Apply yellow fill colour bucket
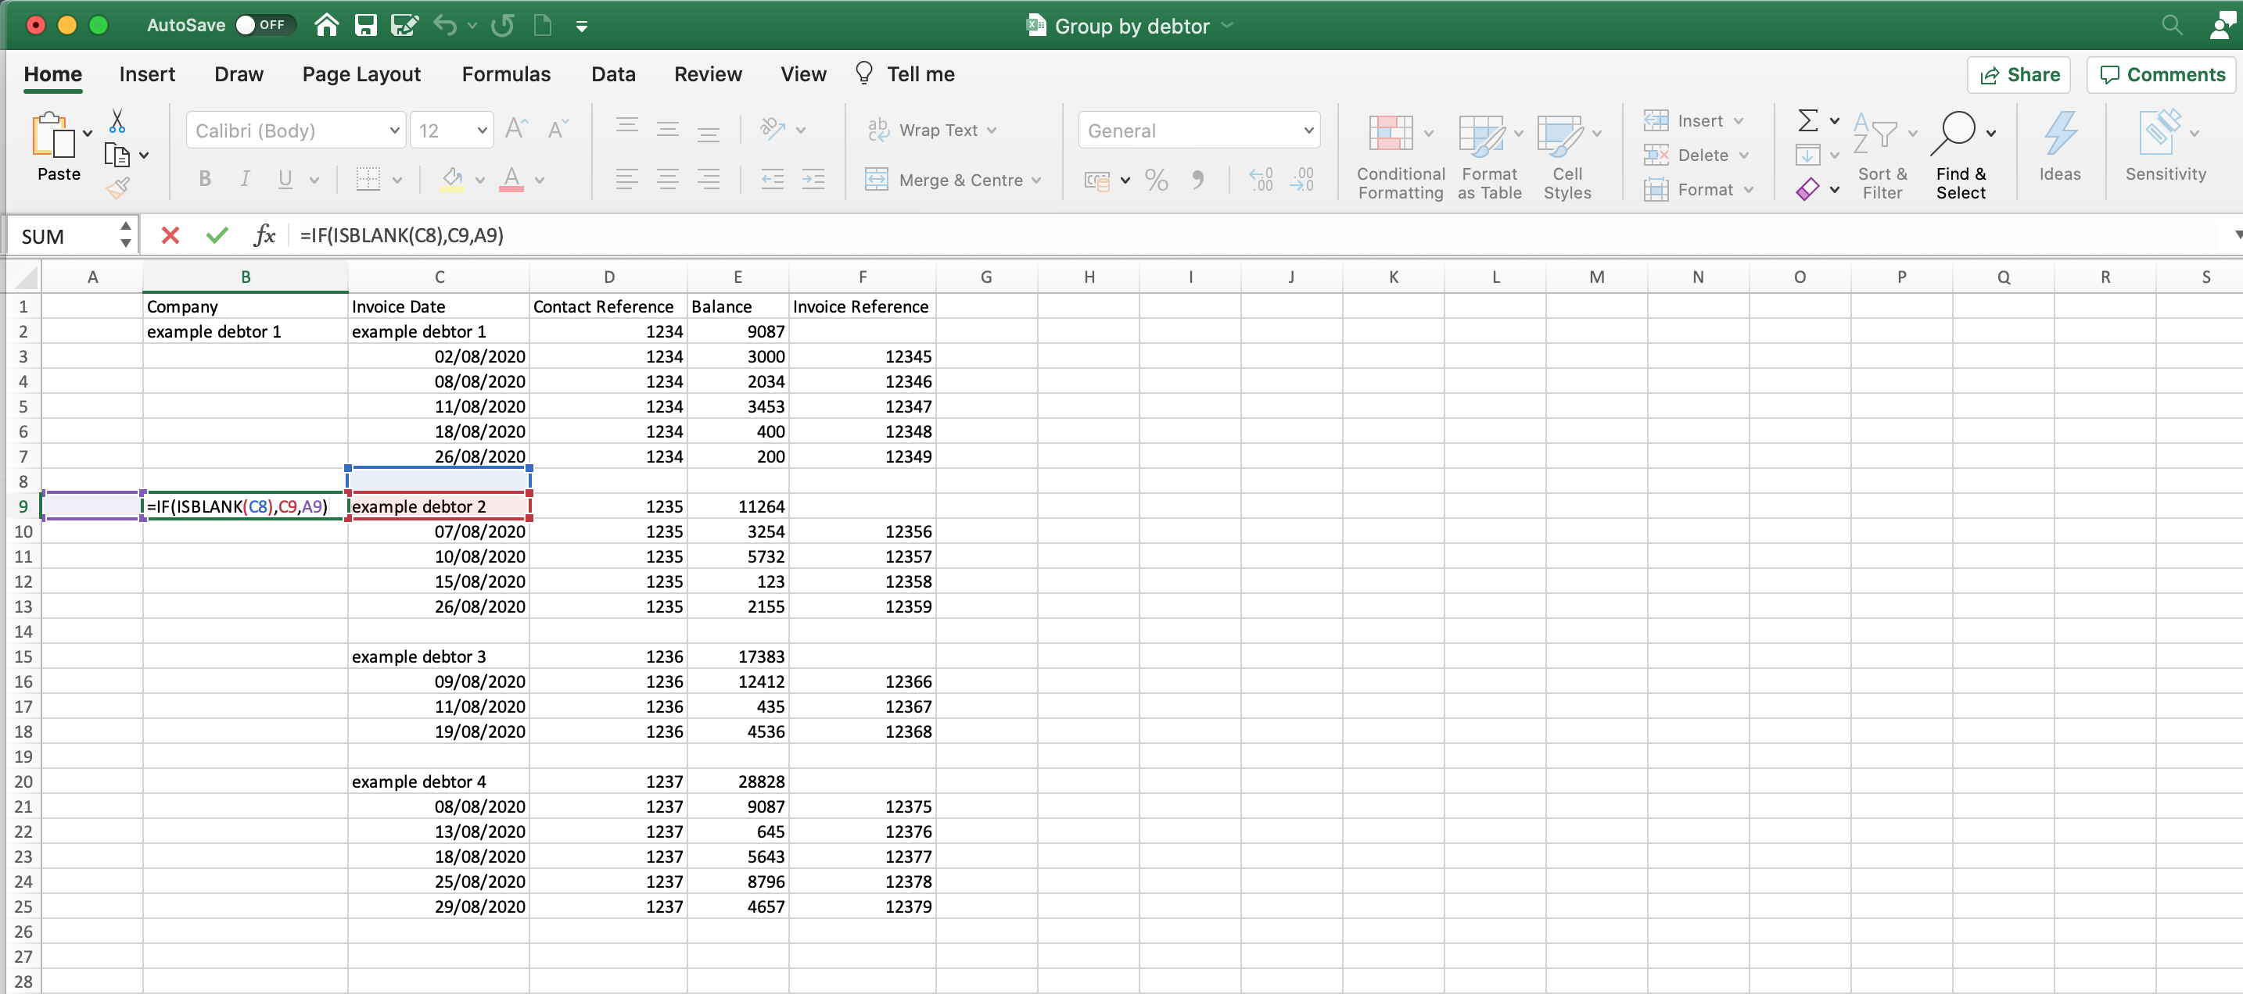 coord(452,179)
